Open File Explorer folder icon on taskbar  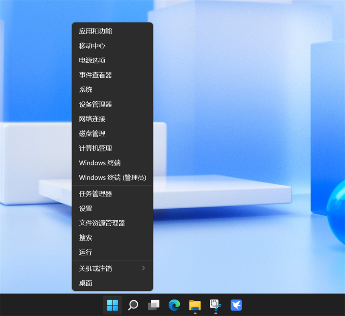(x=195, y=305)
